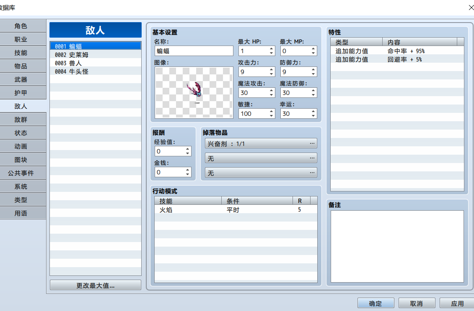The image size is (474, 311).
Task: Click the R column header
Action: click(x=302, y=201)
